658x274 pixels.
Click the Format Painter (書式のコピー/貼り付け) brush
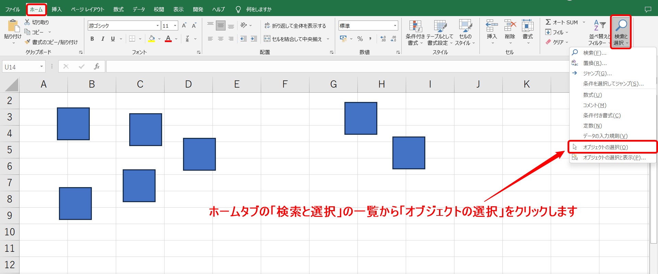click(x=27, y=42)
